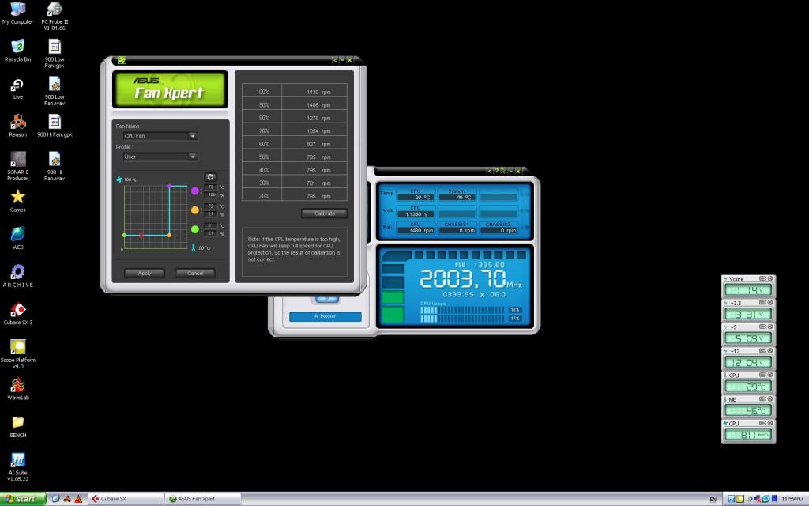
Task: Open the Fan Name dropdown showing CPU Fan
Action: click(x=160, y=136)
